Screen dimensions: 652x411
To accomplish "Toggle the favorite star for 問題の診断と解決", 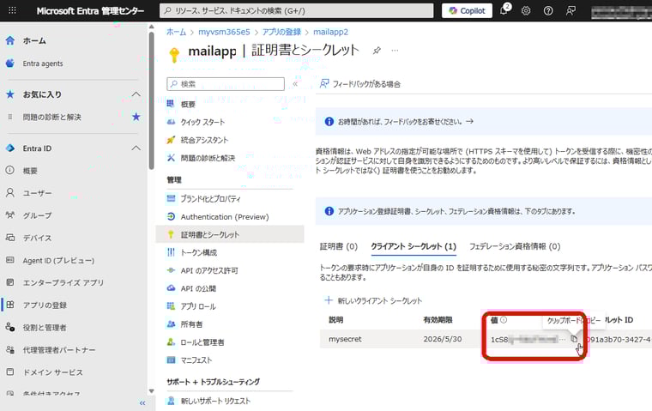I will 136,117.
